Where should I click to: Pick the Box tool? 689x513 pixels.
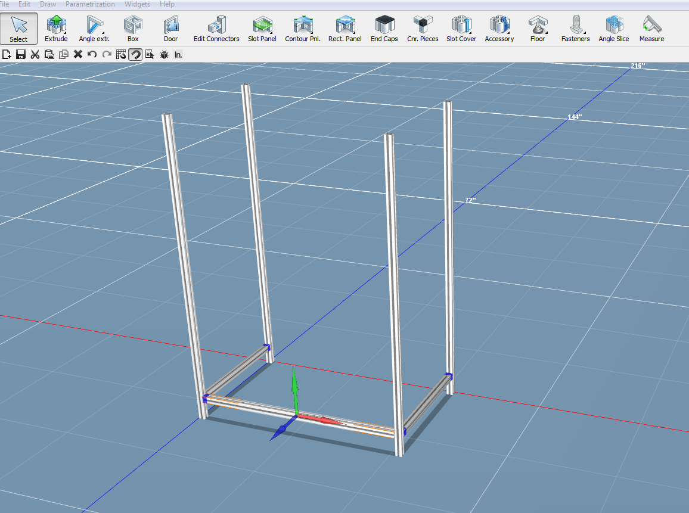133,29
